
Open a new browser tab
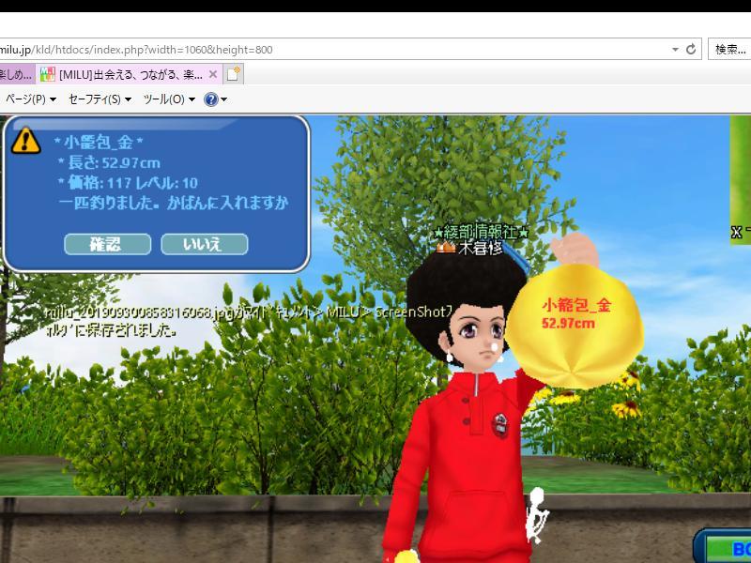click(x=233, y=74)
